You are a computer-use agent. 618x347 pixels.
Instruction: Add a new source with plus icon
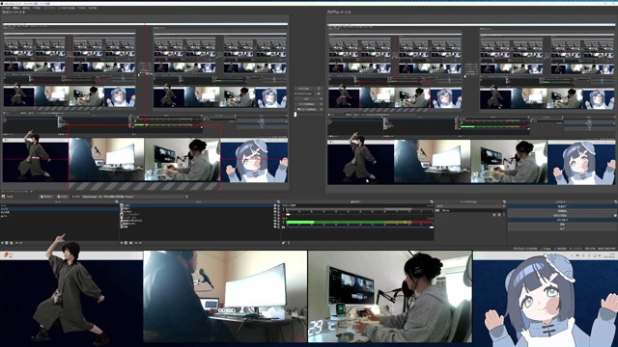[x=122, y=243]
